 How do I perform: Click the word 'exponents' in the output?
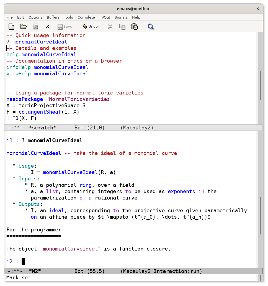pyautogui.click(x=181, y=191)
